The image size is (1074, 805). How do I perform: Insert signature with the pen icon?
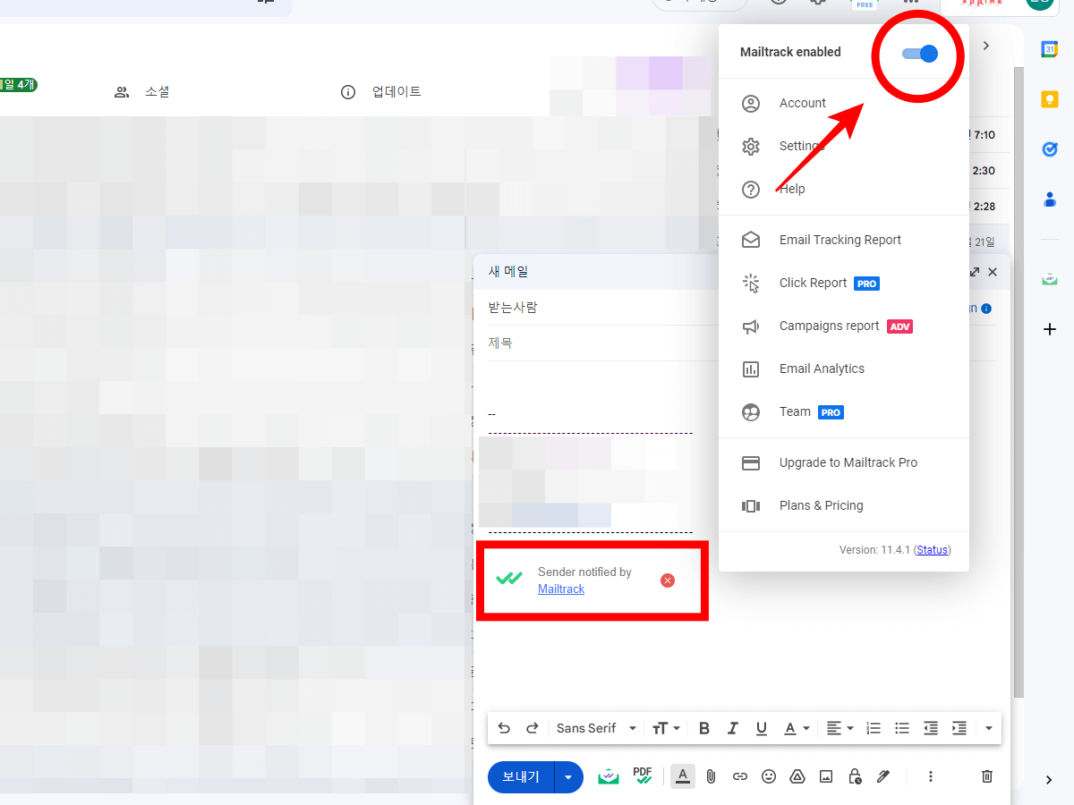pyautogui.click(x=883, y=776)
